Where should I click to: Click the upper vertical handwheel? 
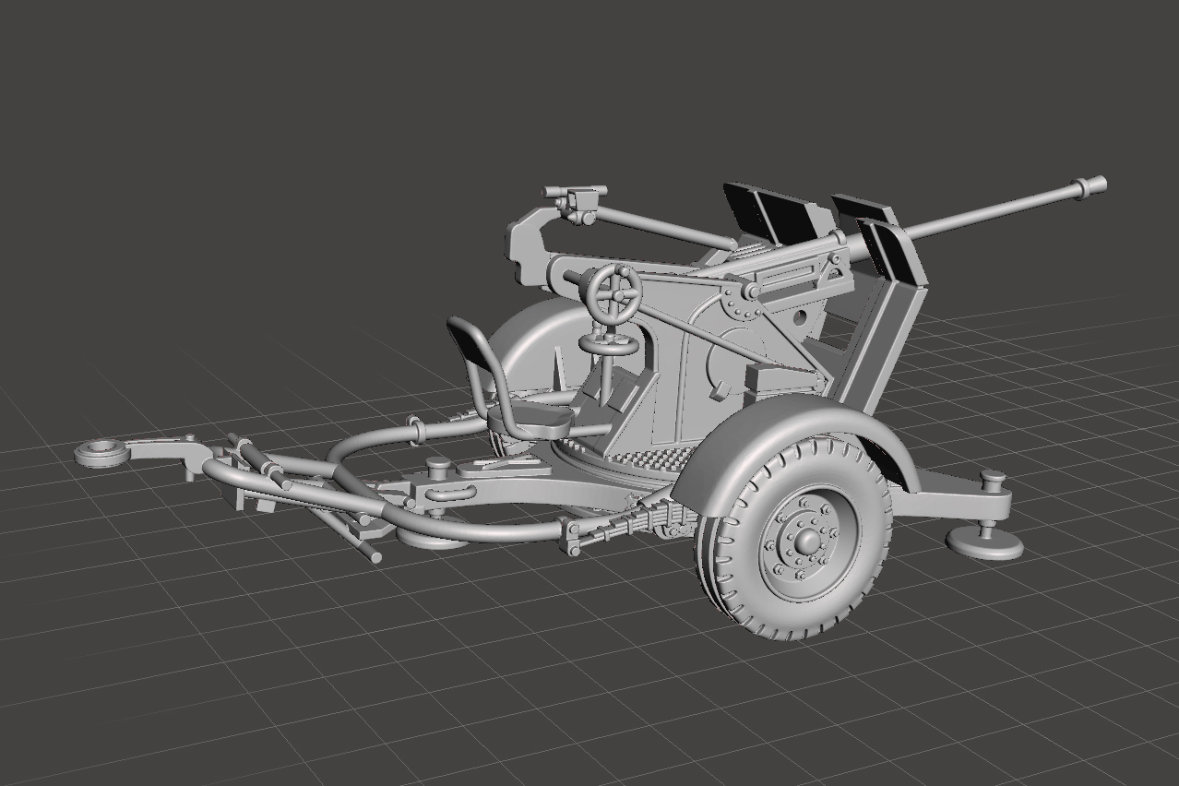pos(615,293)
